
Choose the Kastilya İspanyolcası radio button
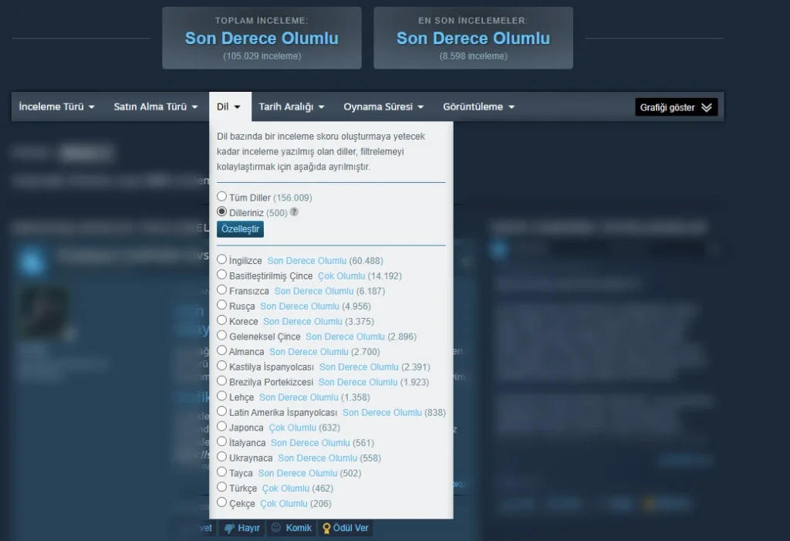coord(221,366)
